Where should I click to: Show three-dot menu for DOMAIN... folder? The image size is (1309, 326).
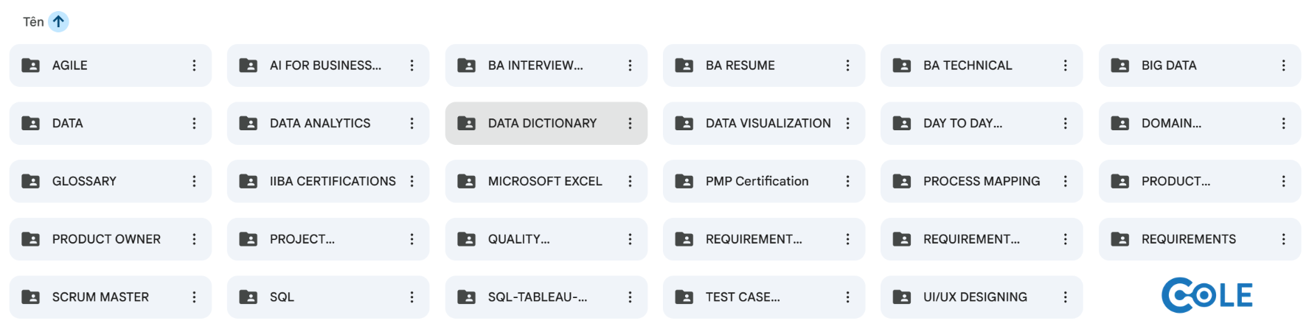pos(1283,124)
